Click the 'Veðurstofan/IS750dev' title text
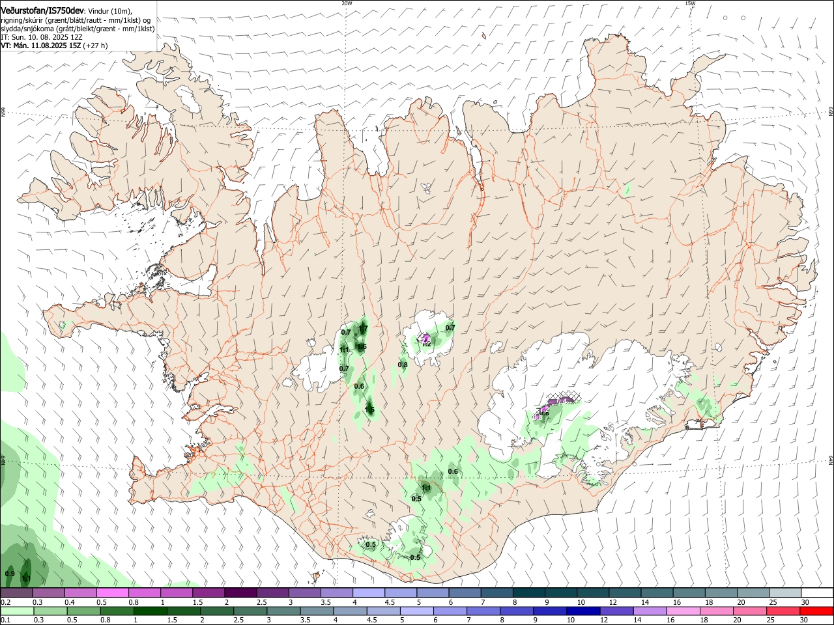The height and width of the screenshot is (625, 834). (42, 10)
